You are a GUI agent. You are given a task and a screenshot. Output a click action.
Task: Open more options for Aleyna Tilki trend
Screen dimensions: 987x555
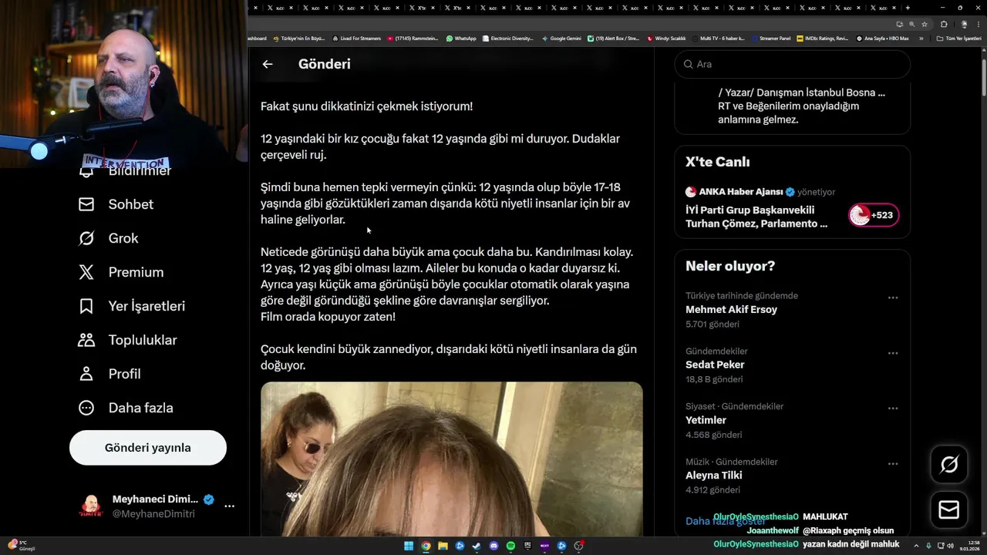click(x=893, y=464)
